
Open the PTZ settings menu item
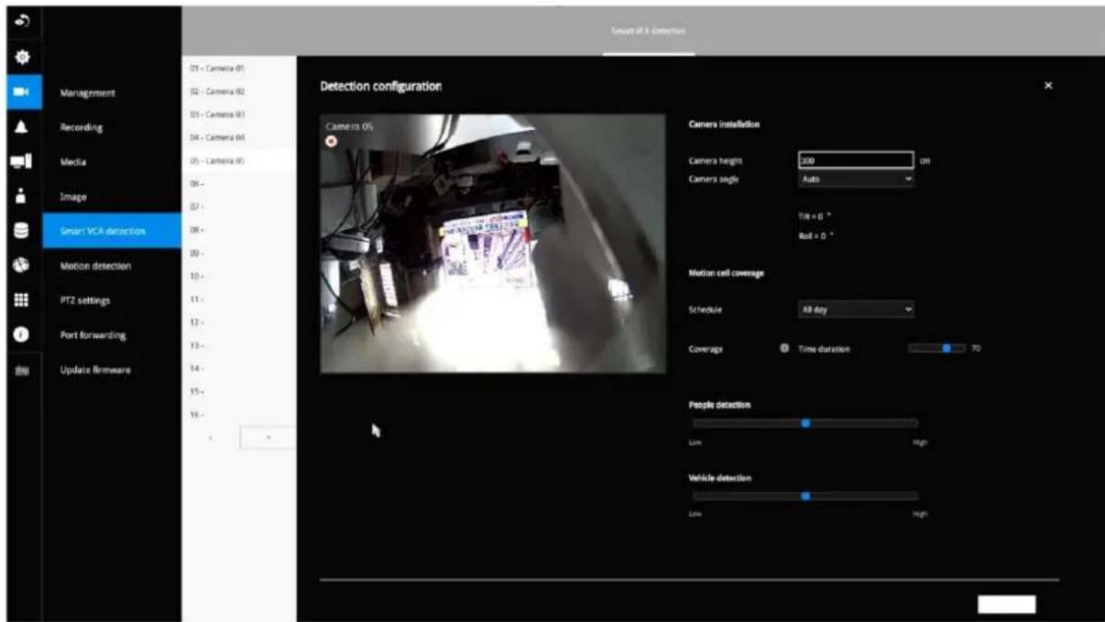[87, 300]
